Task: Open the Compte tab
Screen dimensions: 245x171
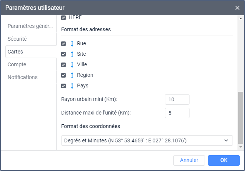Action: click(17, 64)
